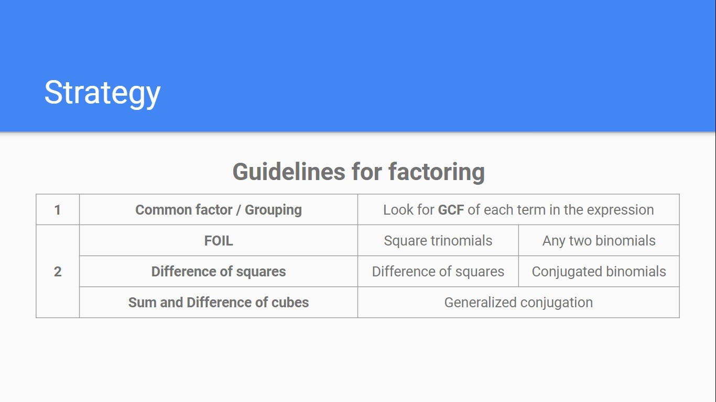The height and width of the screenshot is (402, 716).
Task: Select the Any two binomials cell
Action: click(x=599, y=241)
